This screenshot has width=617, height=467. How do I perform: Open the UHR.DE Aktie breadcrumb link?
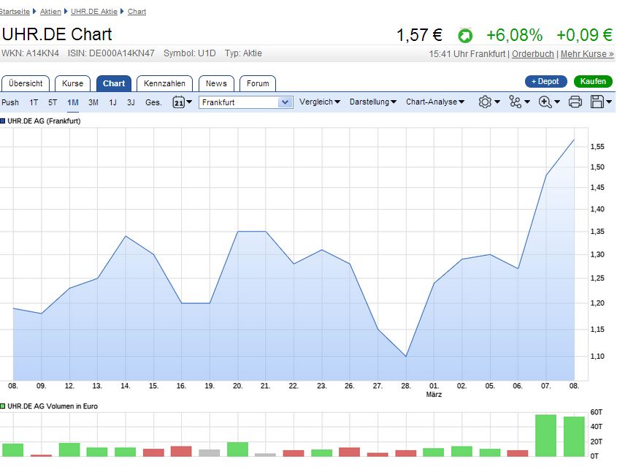point(94,12)
